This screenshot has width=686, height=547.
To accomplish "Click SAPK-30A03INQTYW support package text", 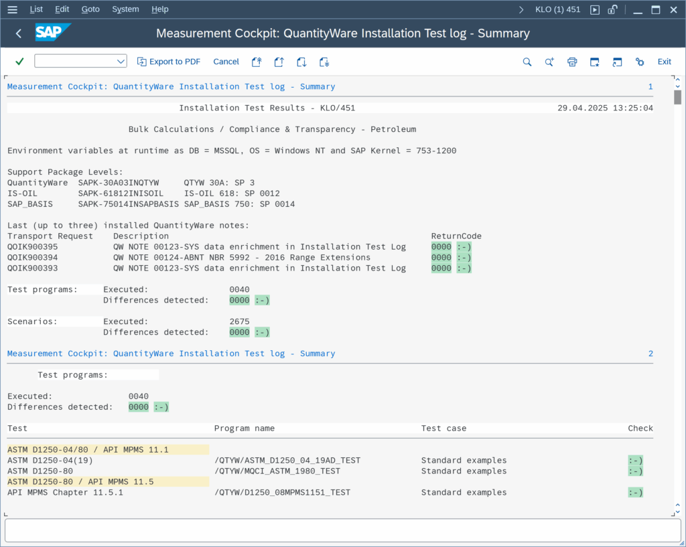I will [x=119, y=183].
